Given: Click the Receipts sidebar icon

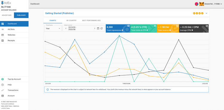Looking at the screenshot, I should (2, 40).
